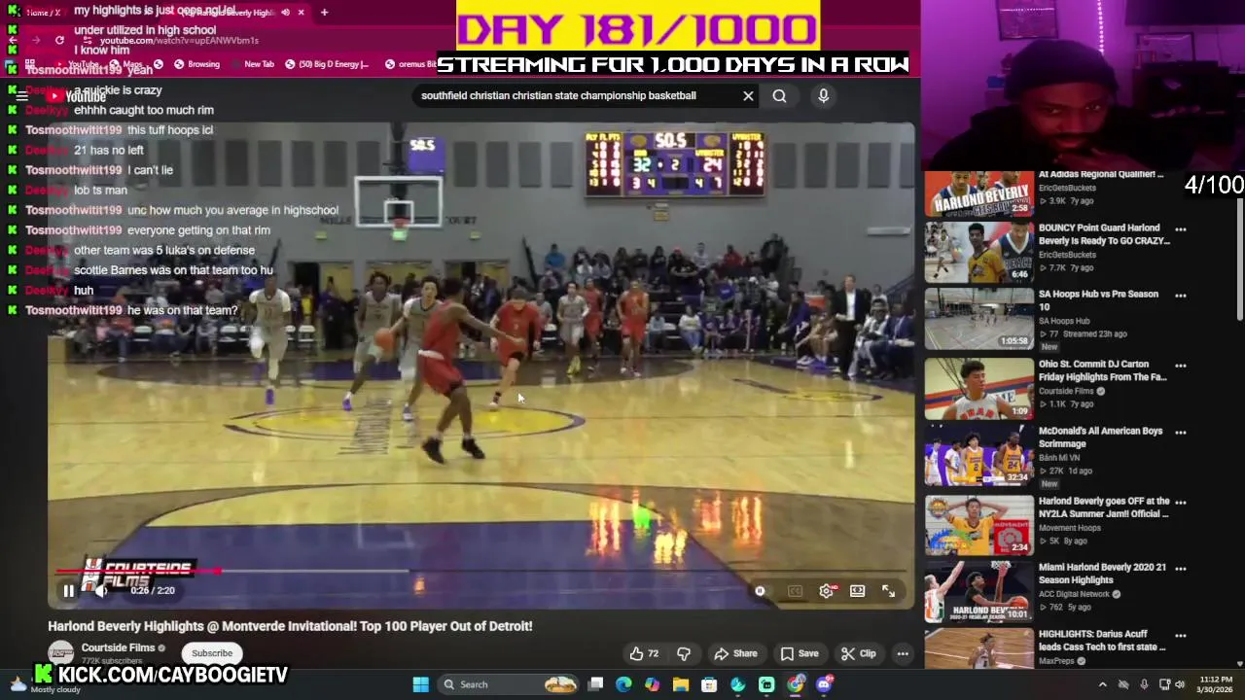
Task: Open Microsoft Store taskbar icon
Action: (x=709, y=684)
